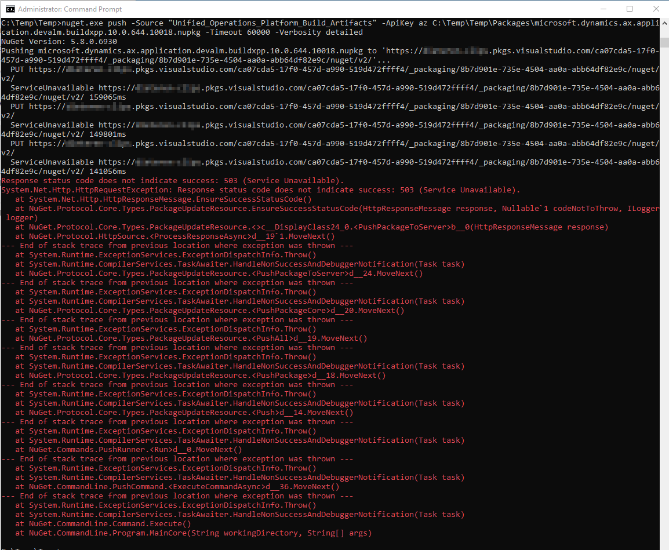Click the 'HttpResponseMessage.EnsureSuccessStatusCode()' stack line
The height and width of the screenshot is (550, 669).
pos(163,199)
